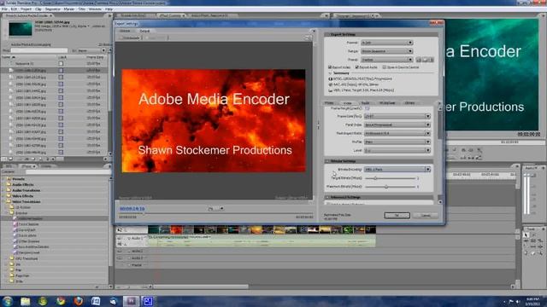Click the delete preset icon beside Preset
Image resolution: width=547 pixels, height=307 pixels.
tap(432, 60)
